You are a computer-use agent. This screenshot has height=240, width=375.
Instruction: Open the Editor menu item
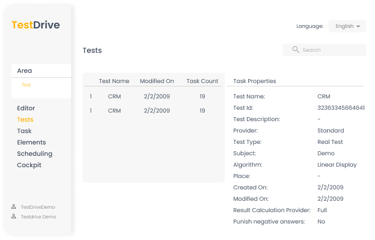[x=26, y=108]
